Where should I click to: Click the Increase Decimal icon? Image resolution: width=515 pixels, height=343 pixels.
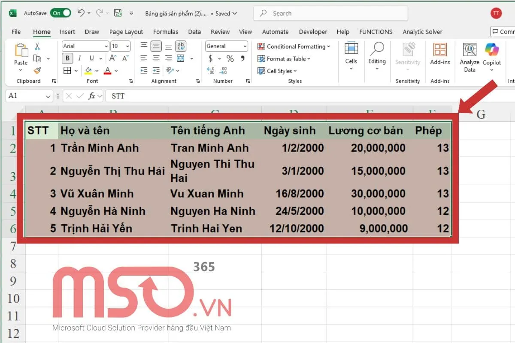[x=211, y=71]
